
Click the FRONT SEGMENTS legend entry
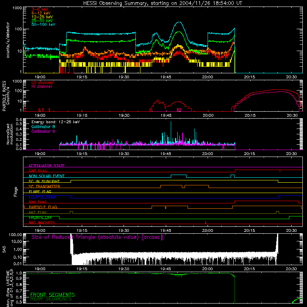pos(53,295)
